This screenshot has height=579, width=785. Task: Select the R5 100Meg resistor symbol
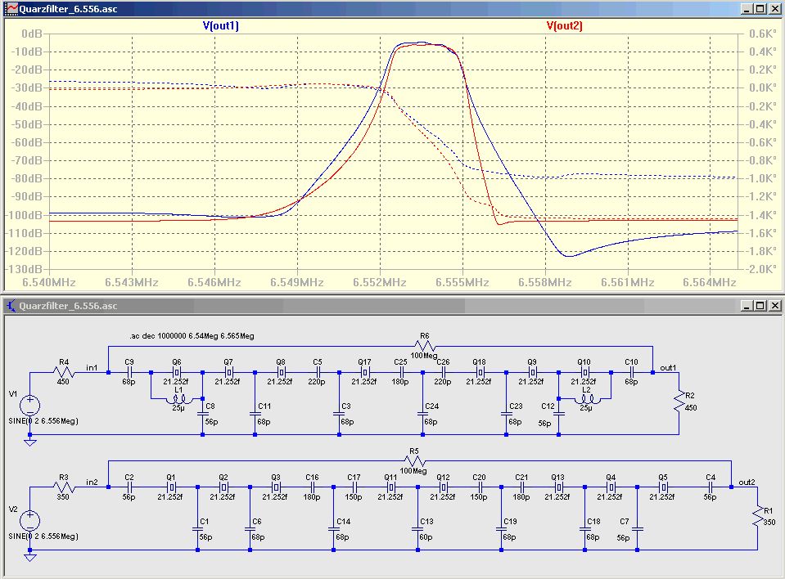point(413,460)
